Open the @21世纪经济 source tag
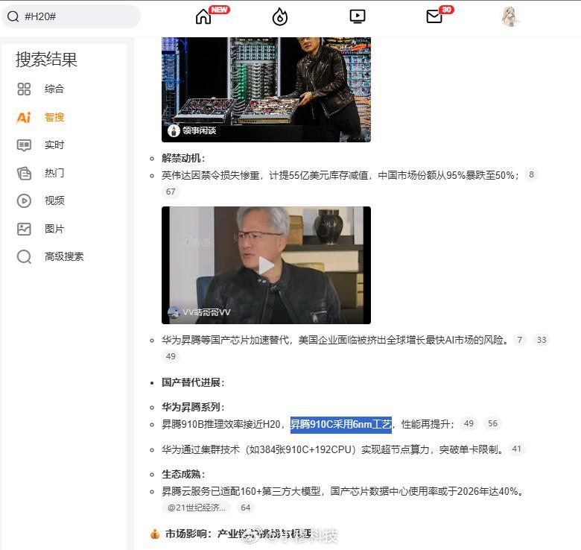Screen dimensions: 581x550 [x=197, y=508]
